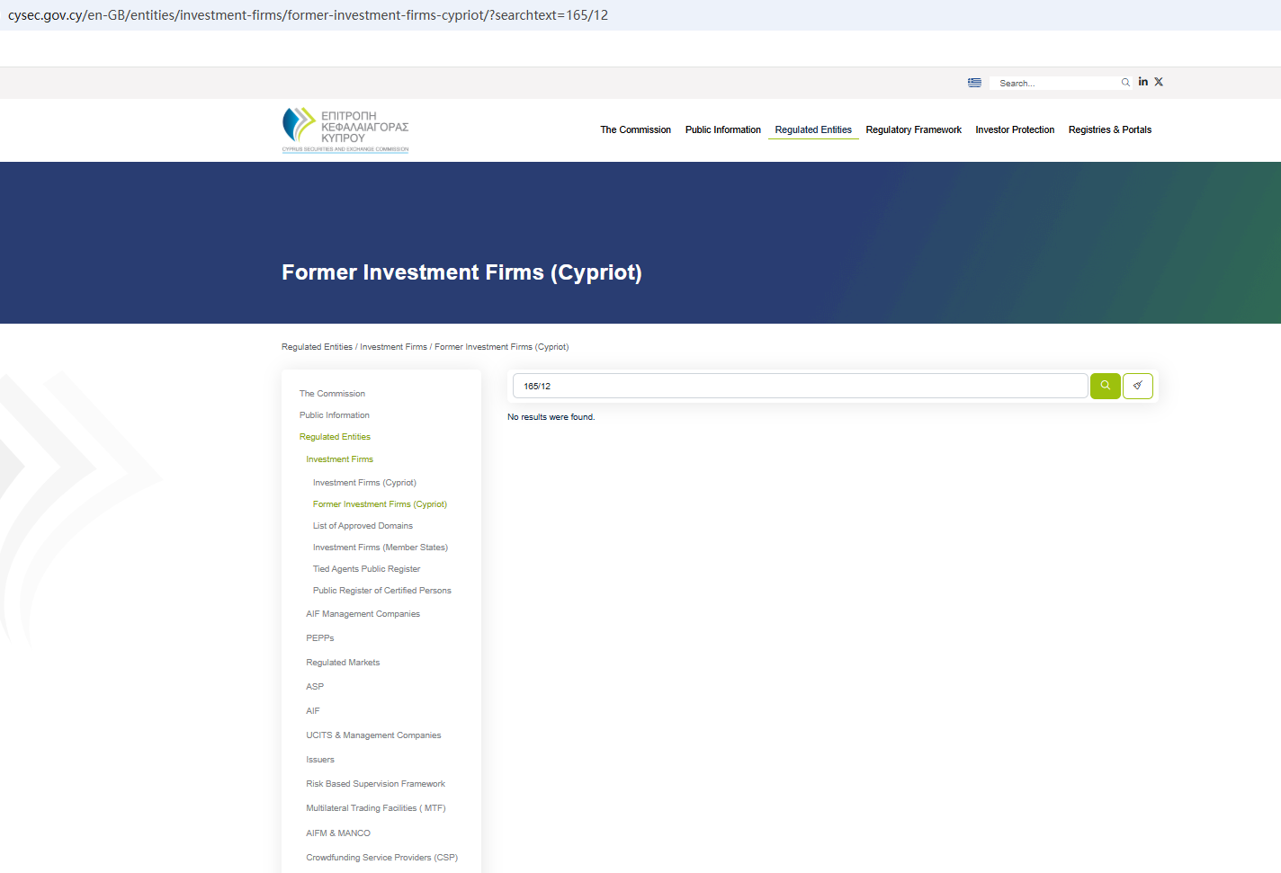Screen dimensions: 1281x873
Task: Clear the search with the reset icon button
Action: 1138,386
